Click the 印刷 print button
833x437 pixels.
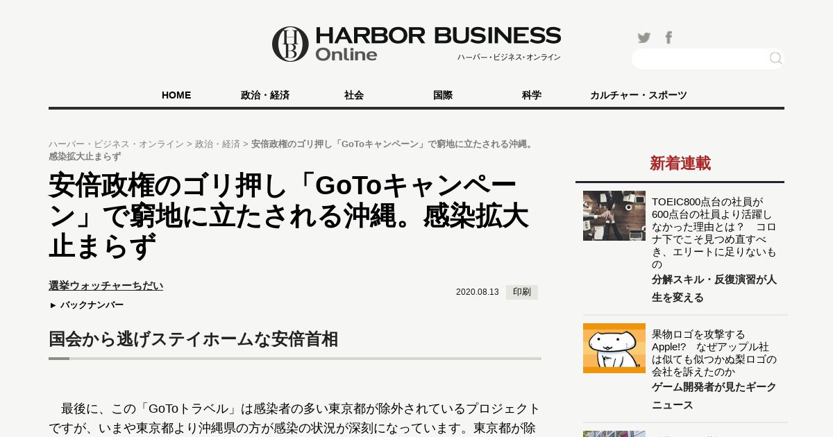(522, 292)
